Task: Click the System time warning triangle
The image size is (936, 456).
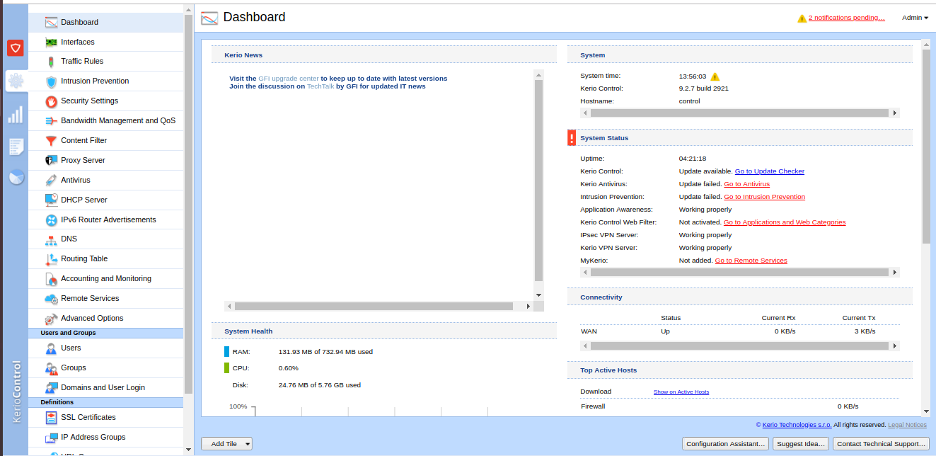Action: pyautogui.click(x=715, y=76)
